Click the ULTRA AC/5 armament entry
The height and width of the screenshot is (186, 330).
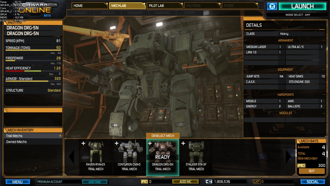[305, 47]
